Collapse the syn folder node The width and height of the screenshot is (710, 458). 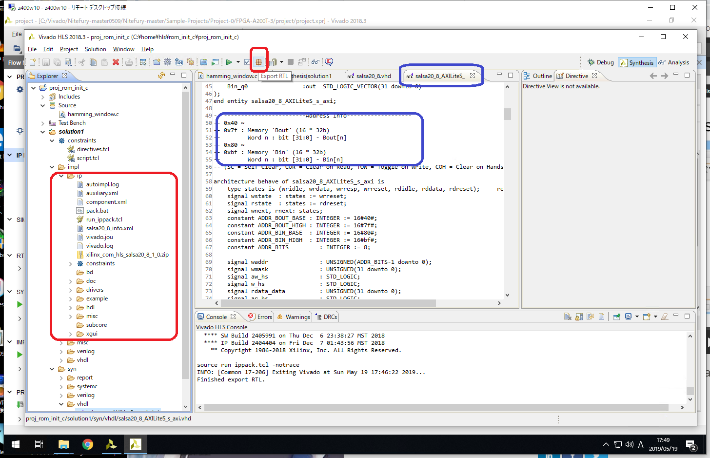coord(52,369)
